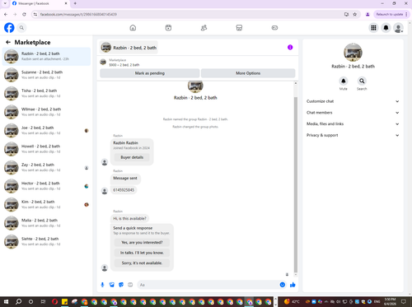Click the message input field
This screenshot has height=307, width=412.
click(208, 285)
